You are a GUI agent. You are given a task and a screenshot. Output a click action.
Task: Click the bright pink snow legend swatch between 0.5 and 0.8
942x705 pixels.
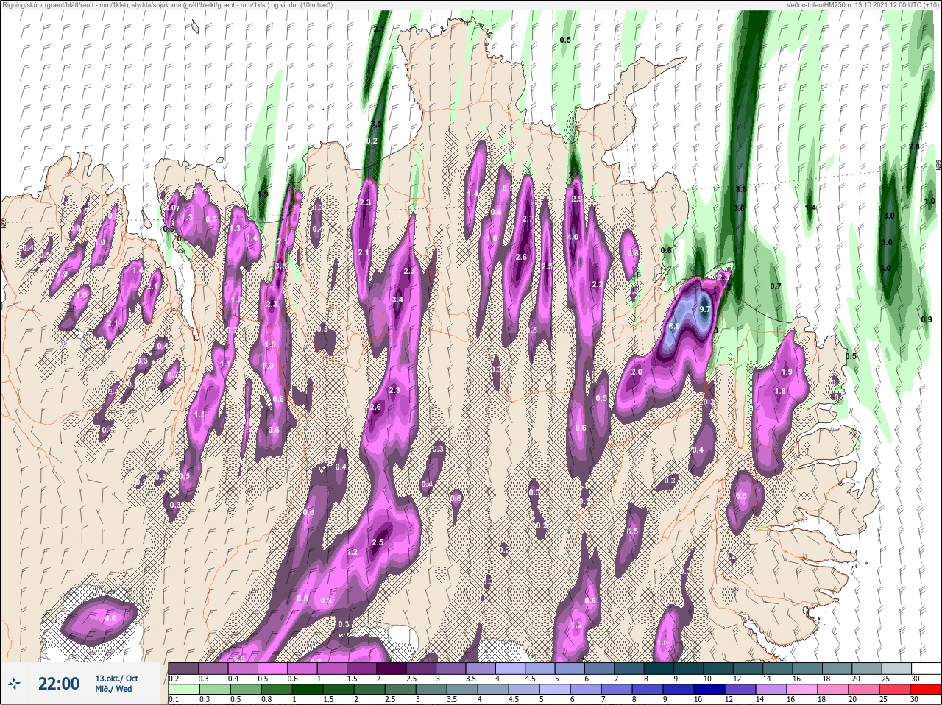click(x=273, y=668)
